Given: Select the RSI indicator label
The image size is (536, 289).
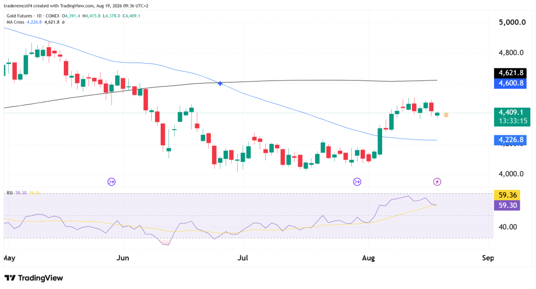Looking at the screenshot, I should [x=9, y=193].
